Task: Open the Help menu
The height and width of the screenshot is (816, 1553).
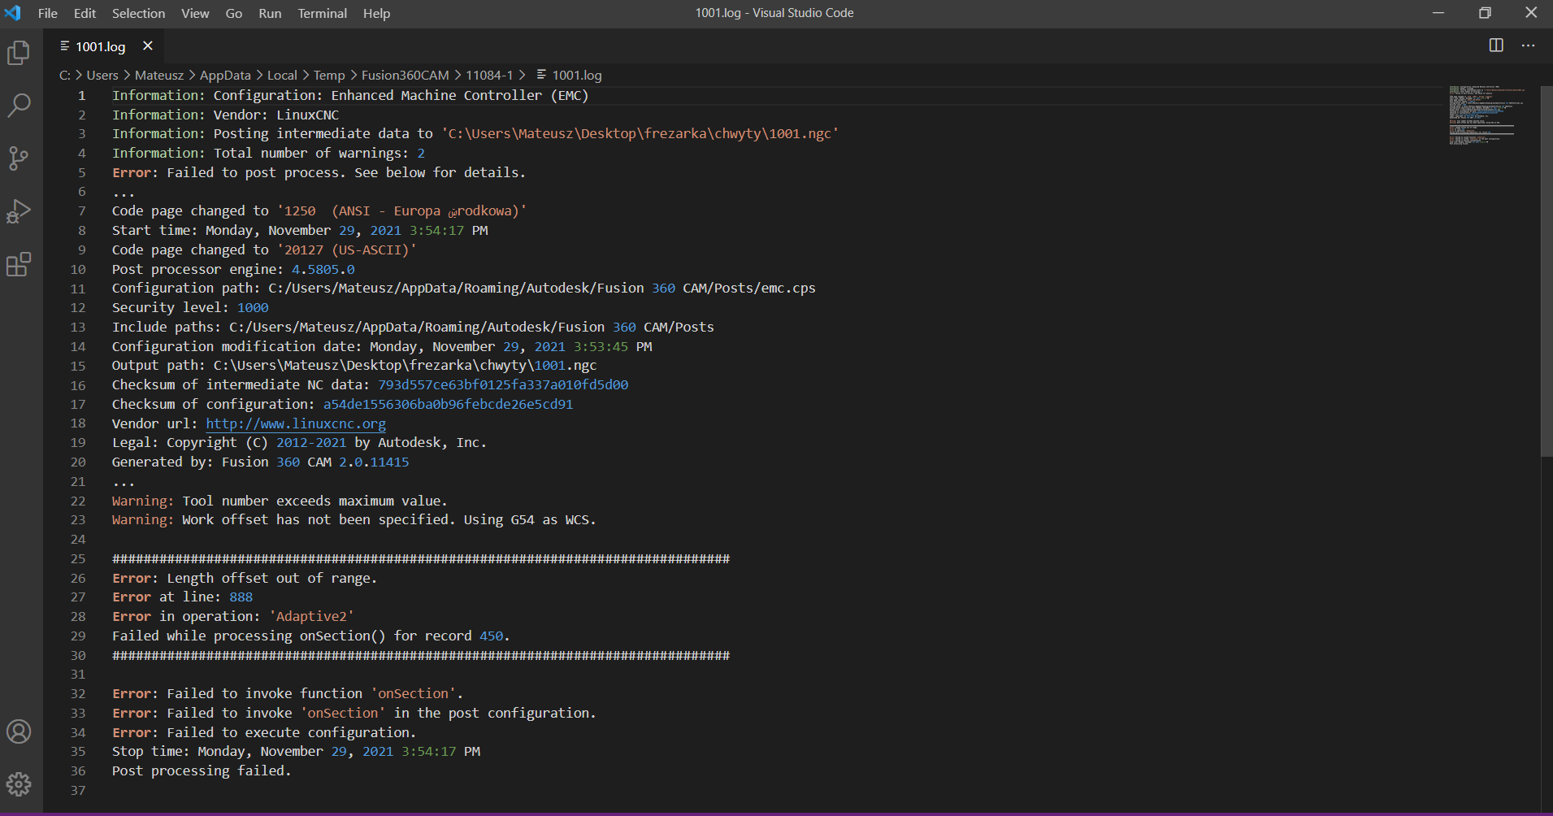Action: (376, 13)
